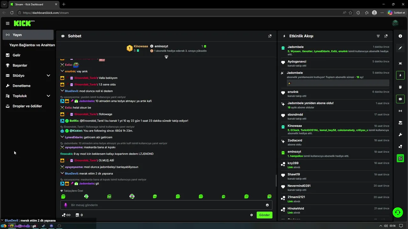
Task: Click the wrench tool icon in right sidebar
Action: pos(400,135)
